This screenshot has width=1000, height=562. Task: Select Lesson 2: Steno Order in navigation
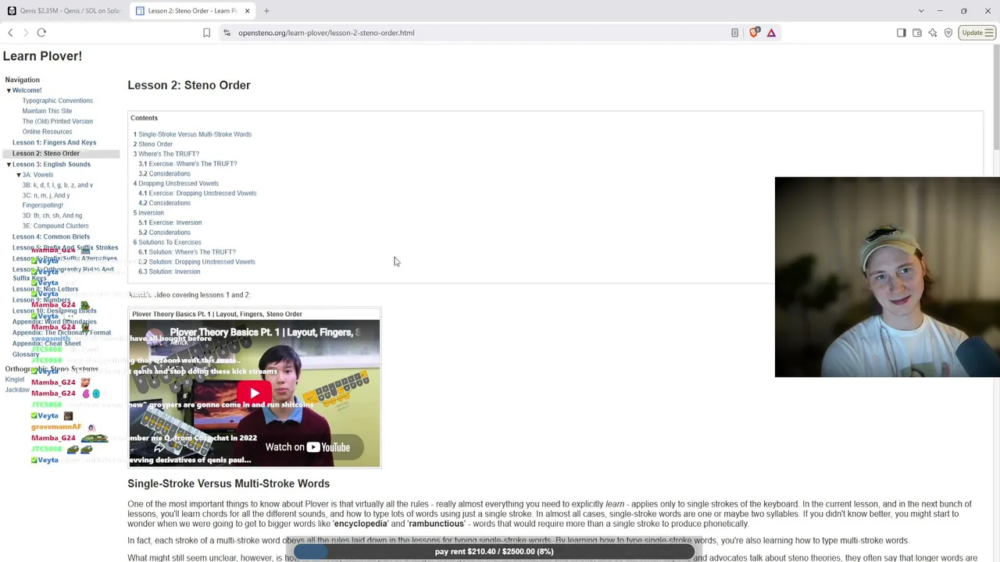click(46, 154)
